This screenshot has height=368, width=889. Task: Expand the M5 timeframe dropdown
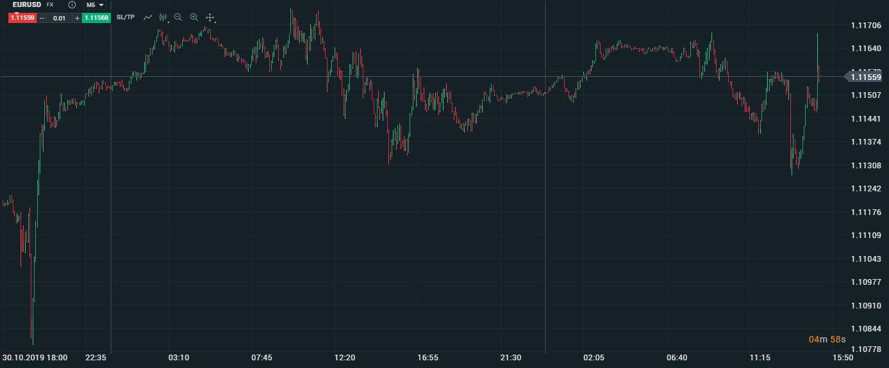pos(96,4)
